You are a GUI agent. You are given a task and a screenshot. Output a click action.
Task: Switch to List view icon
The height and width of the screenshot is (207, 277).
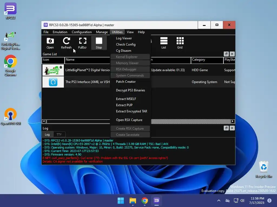click(x=164, y=43)
